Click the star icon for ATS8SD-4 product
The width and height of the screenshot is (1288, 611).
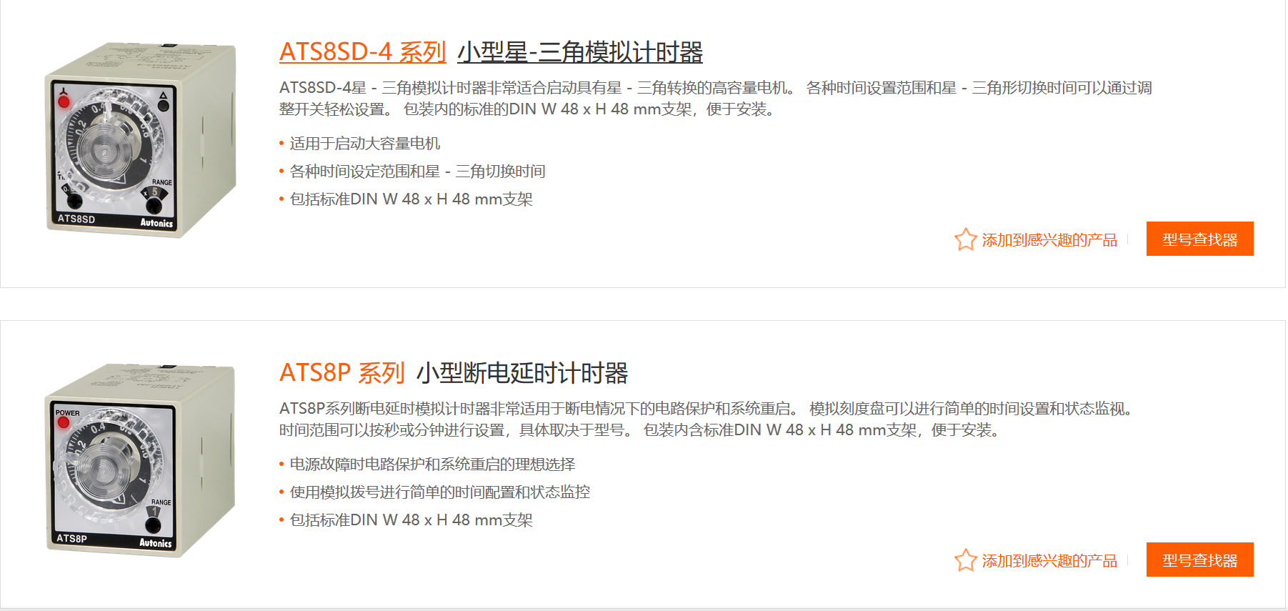[x=965, y=239]
